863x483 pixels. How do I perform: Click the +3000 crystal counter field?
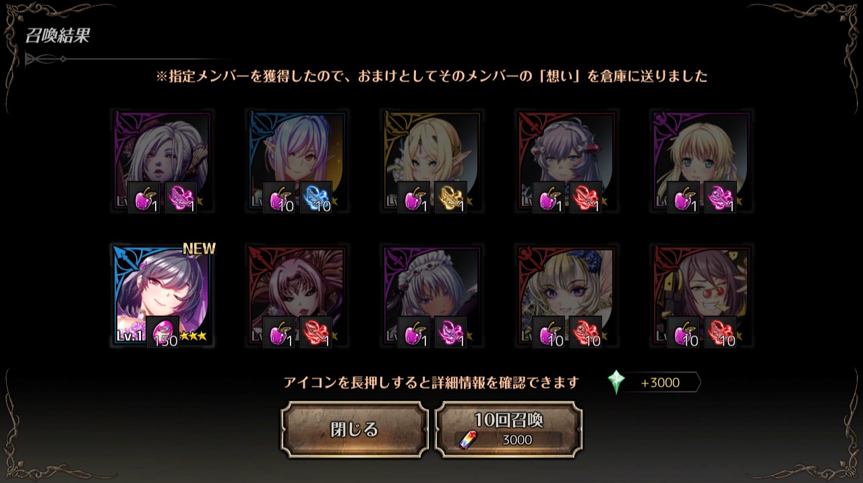659,383
